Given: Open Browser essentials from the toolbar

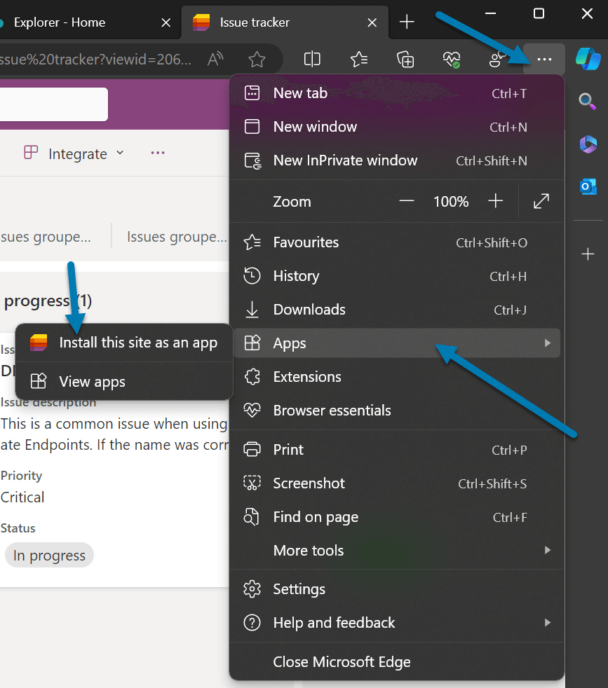Looking at the screenshot, I should coord(452,60).
